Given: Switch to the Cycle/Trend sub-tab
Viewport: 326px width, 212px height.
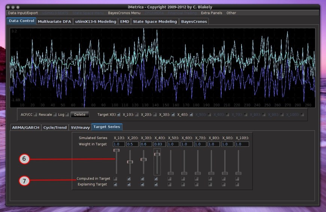Looking at the screenshot, I should tap(55, 127).
